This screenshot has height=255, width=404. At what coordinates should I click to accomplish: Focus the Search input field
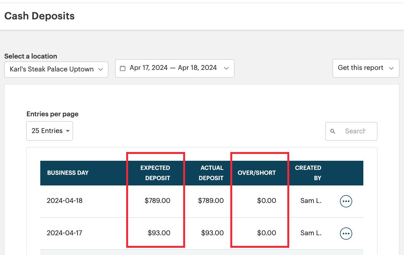tap(355, 131)
